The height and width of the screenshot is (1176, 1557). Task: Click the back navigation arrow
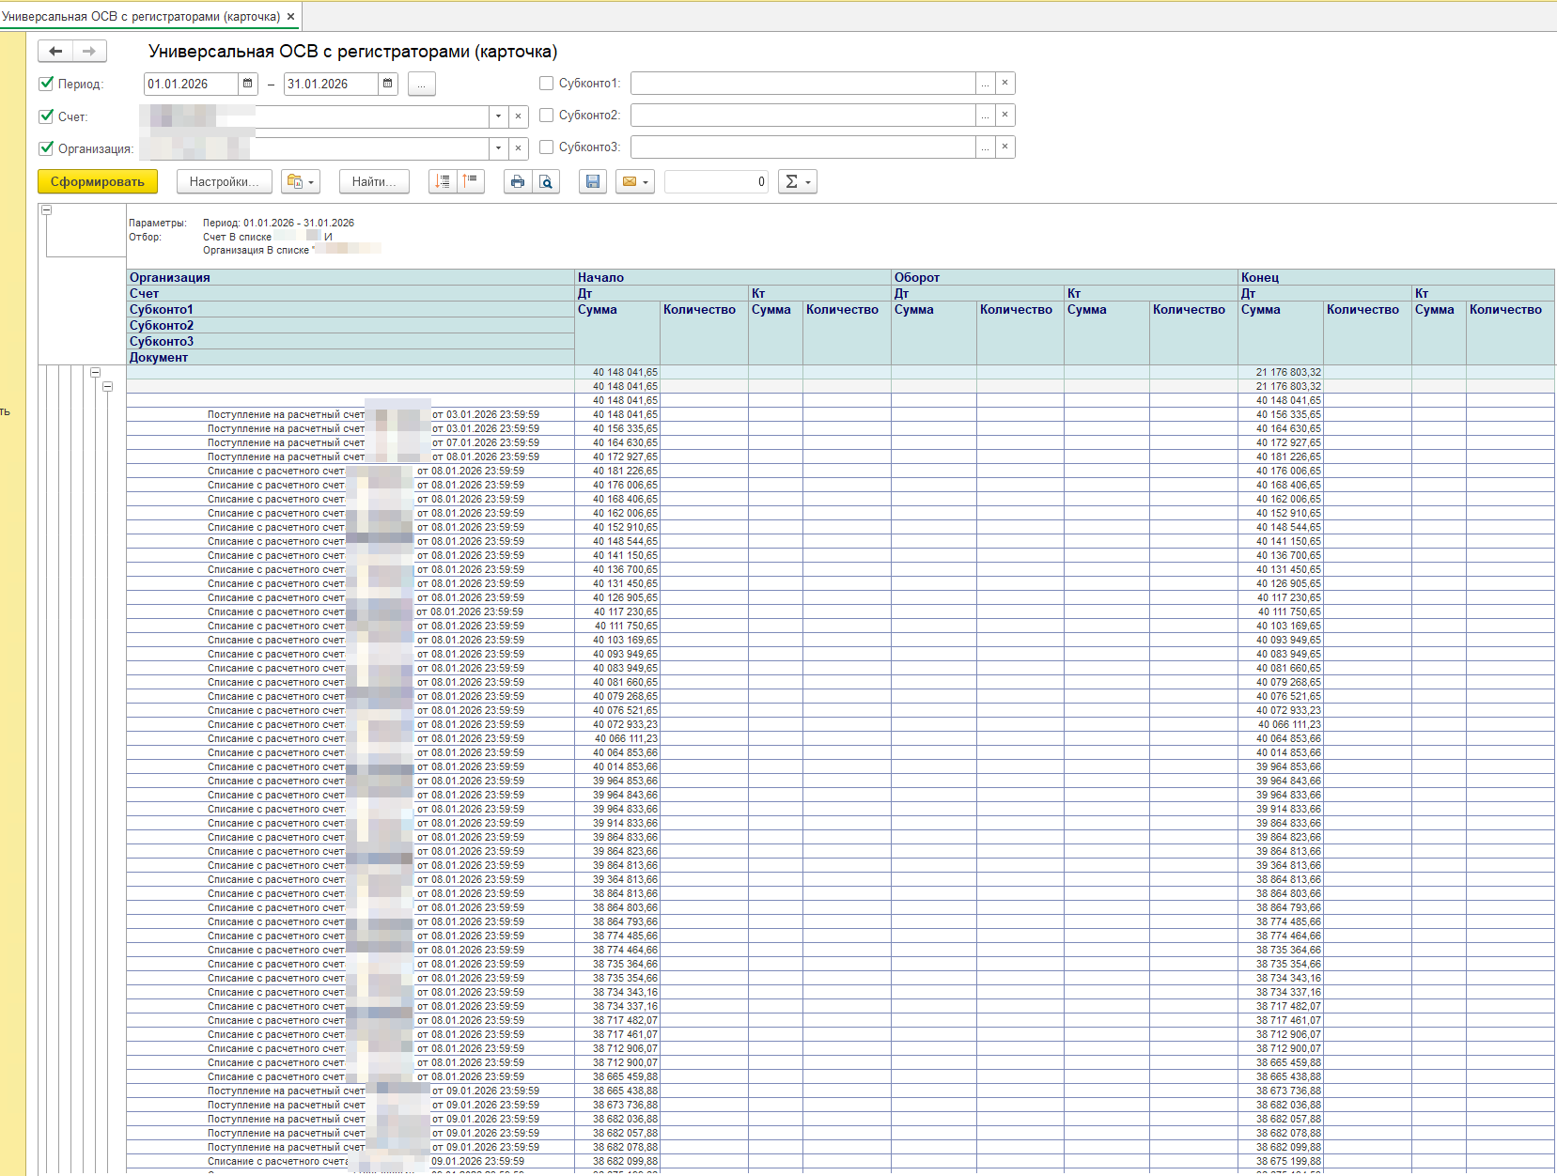pyautogui.click(x=55, y=52)
